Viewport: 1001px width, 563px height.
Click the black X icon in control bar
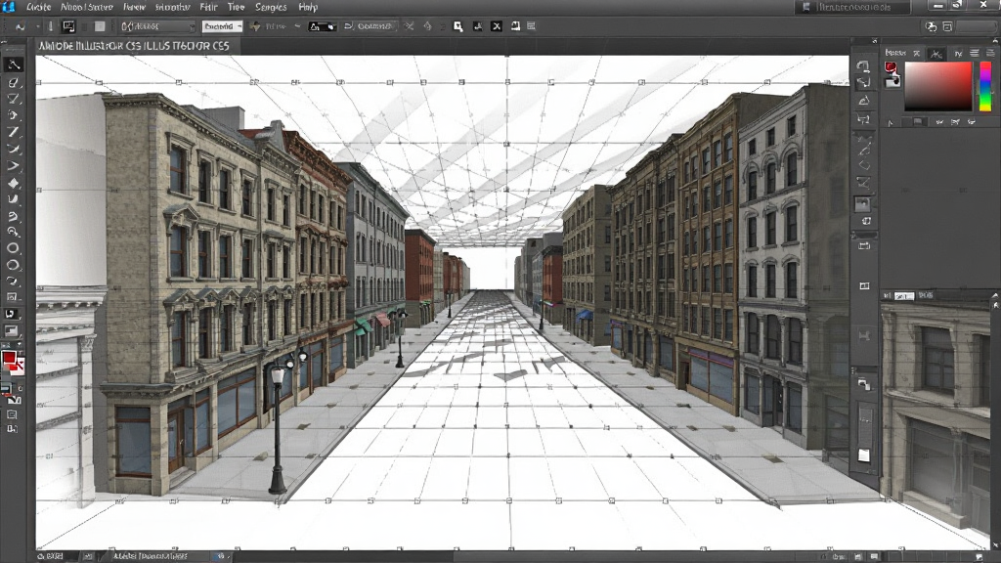coord(497,26)
